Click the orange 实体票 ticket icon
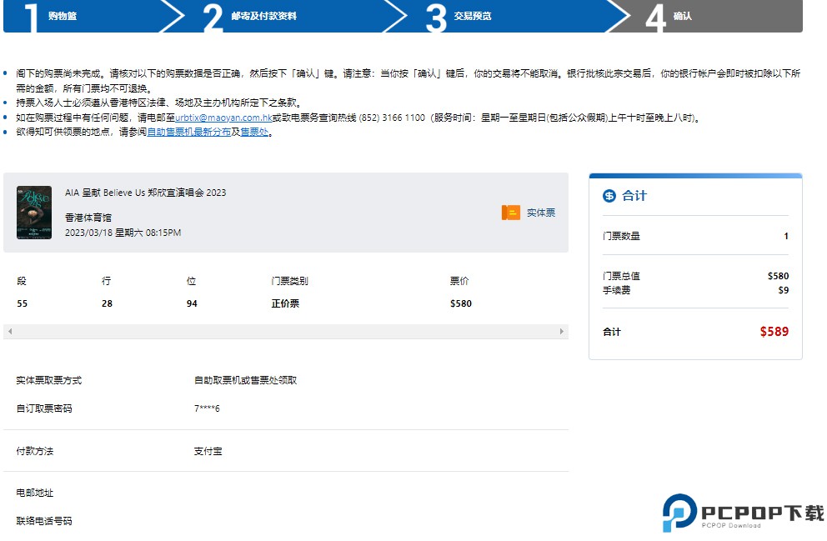 tap(510, 213)
